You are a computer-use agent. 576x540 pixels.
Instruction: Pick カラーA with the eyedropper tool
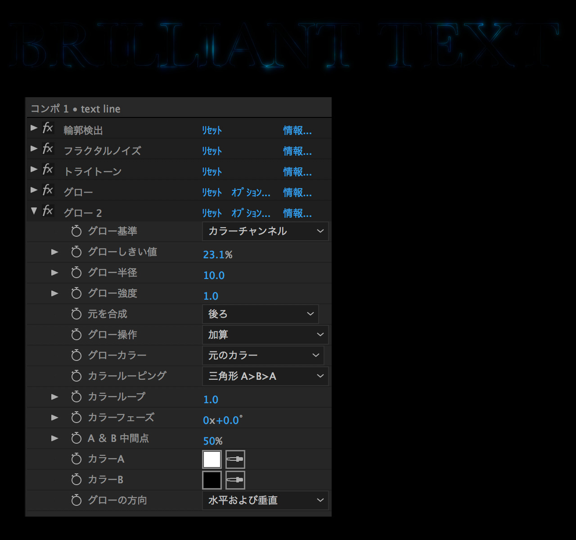235,459
